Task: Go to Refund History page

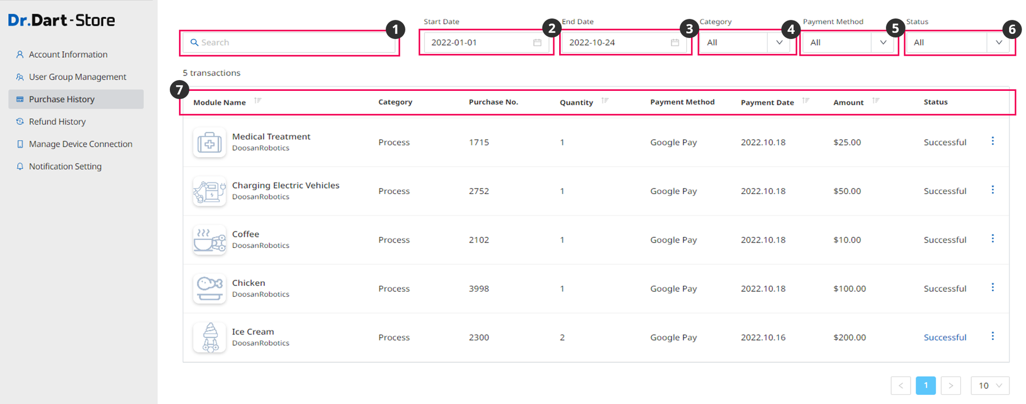Action: pos(57,122)
